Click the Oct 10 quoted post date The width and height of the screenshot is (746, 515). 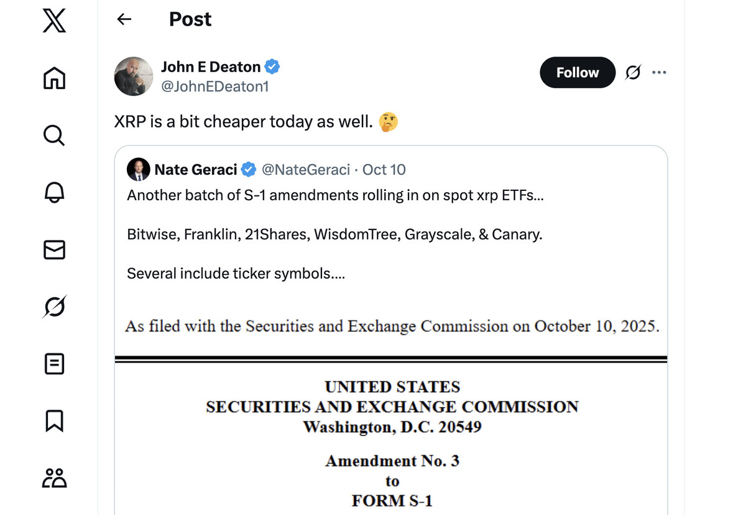click(x=384, y=169)
